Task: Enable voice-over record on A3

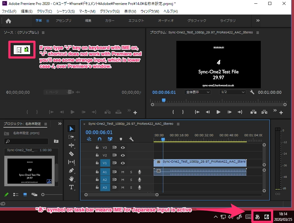Action: pyautogui.click(x=139, y=187)
